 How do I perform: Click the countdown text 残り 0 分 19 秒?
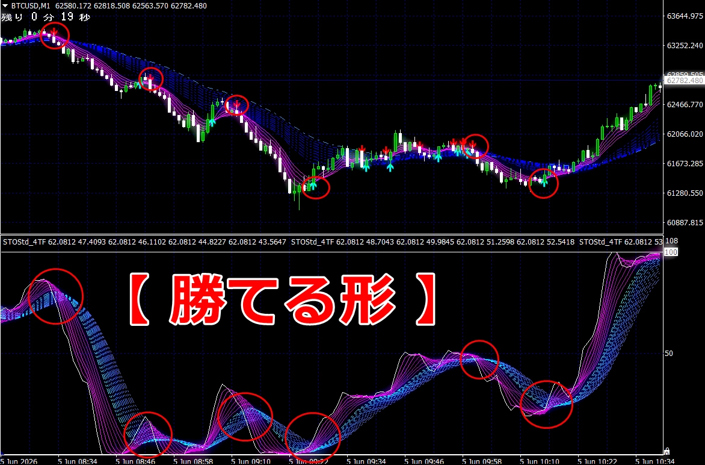pos(46,17)
